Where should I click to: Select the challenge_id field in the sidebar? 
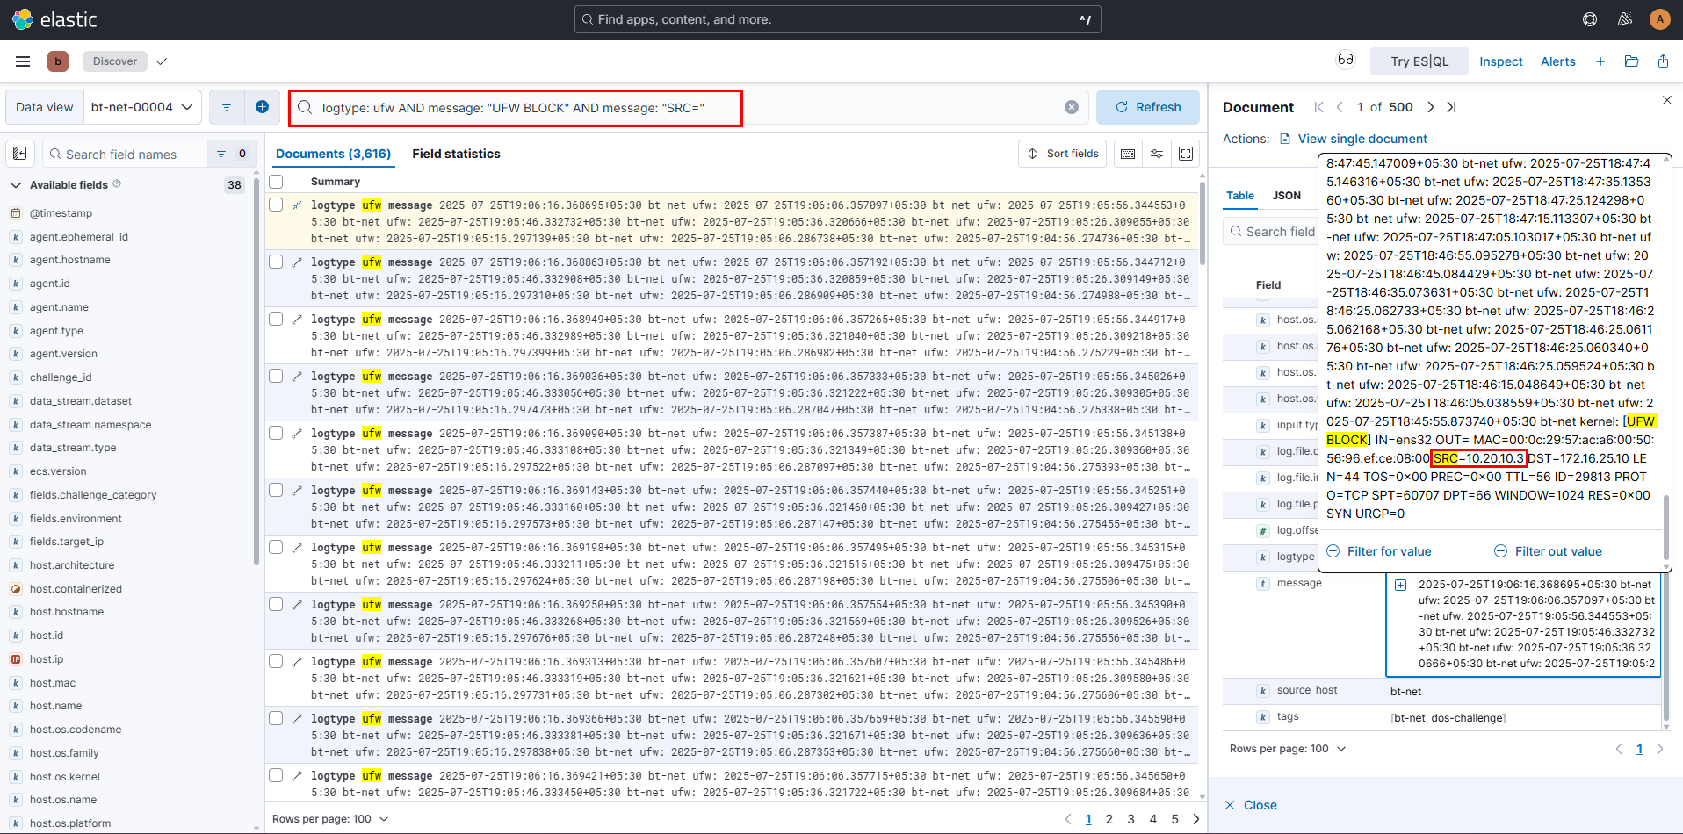click(x=61, y=377)
